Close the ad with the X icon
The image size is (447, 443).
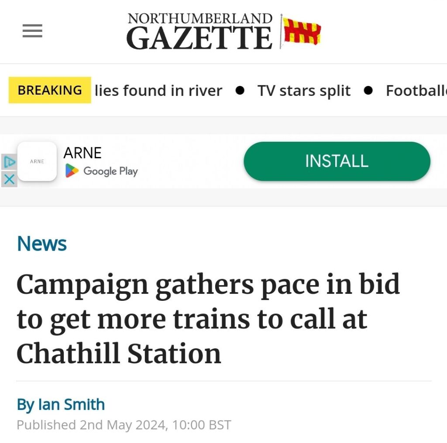pyautogui.click(x=9, y=179)
